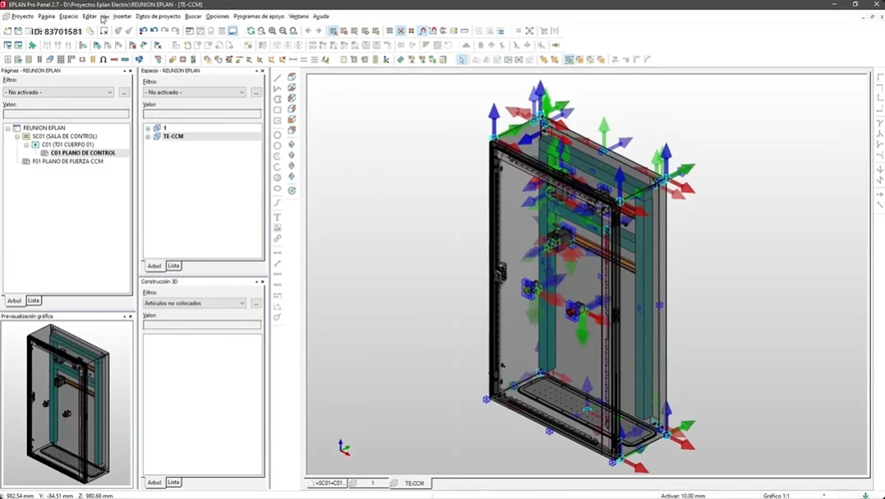
Task: Select the Text 'T' tool
Action: (x=278, y=217)
